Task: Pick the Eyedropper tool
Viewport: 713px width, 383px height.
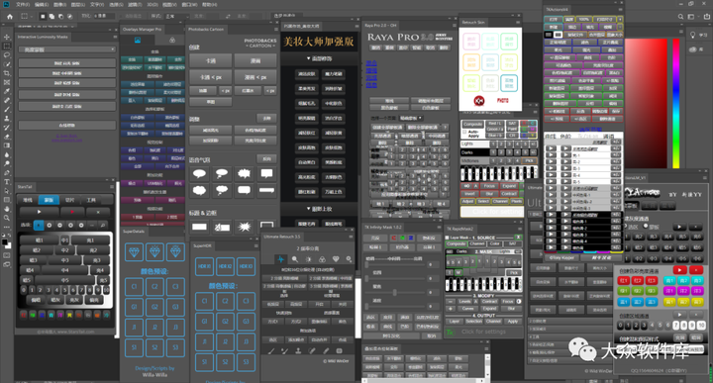Action: click(x=6, y=91)
